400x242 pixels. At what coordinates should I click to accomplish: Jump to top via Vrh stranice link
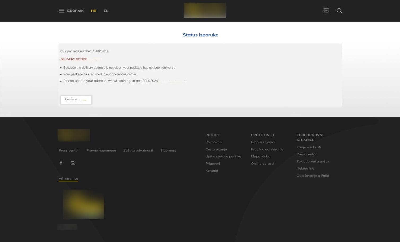click(x=68, y=178)
